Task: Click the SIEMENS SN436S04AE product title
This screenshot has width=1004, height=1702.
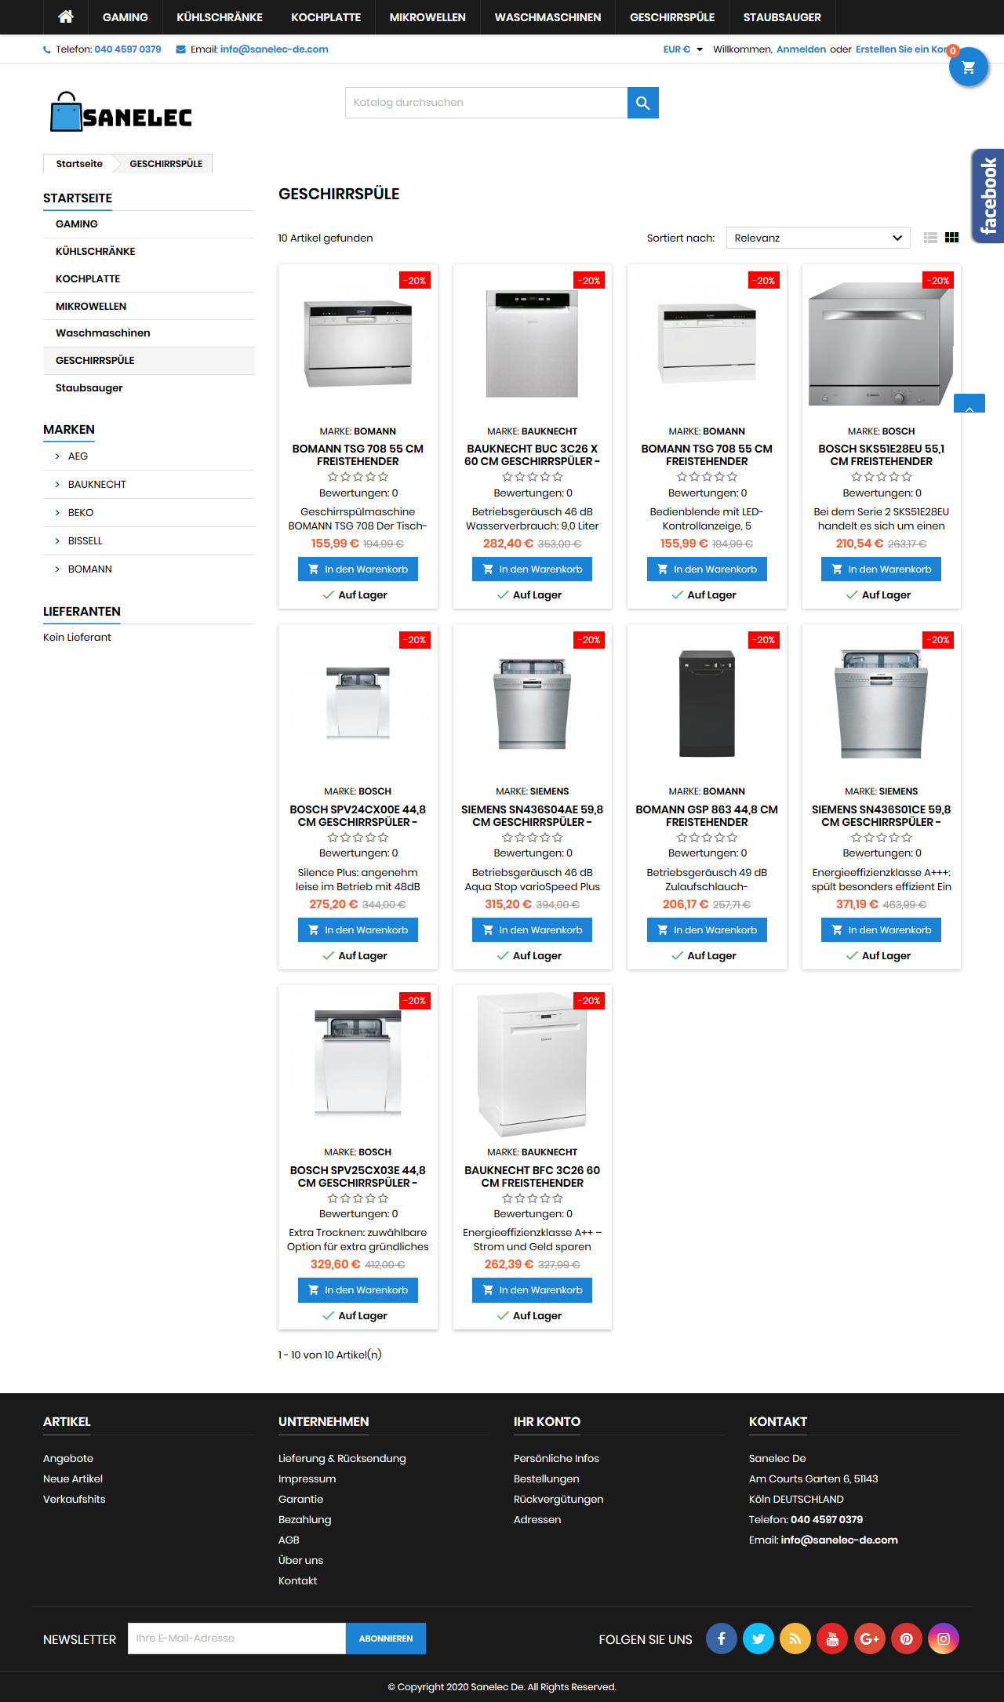Action: 532,816
